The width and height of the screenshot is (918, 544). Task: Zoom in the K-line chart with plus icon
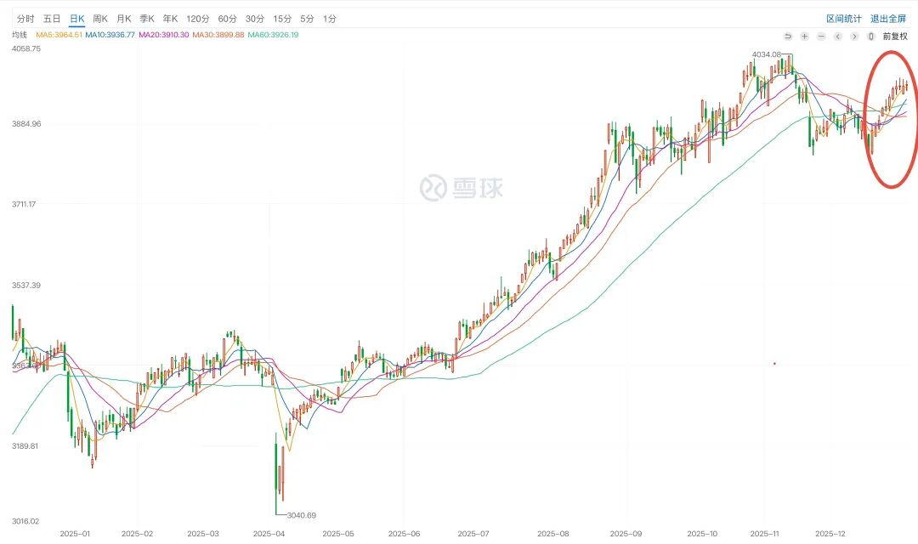point(804,36)
